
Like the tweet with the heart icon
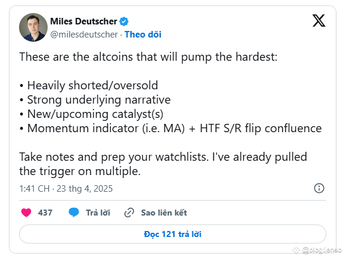coord(26,213)
